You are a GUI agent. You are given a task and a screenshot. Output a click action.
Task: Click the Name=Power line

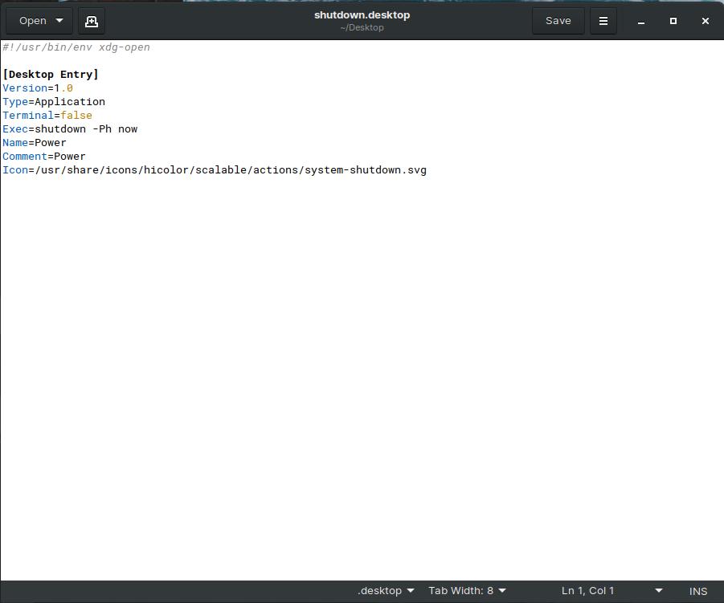[x=35, y=143]
